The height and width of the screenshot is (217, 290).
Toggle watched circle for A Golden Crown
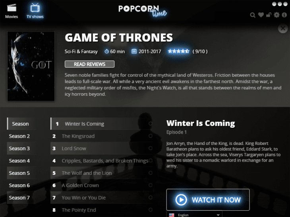point(151,185)
